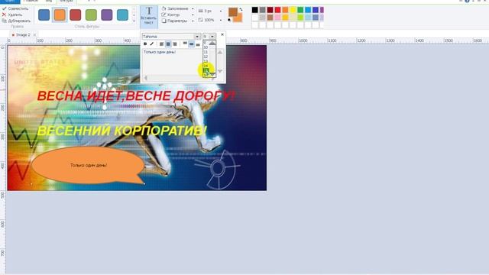Align text vertically to middle
The width and height of the screenshot is (489, 275).
(192, 44)
